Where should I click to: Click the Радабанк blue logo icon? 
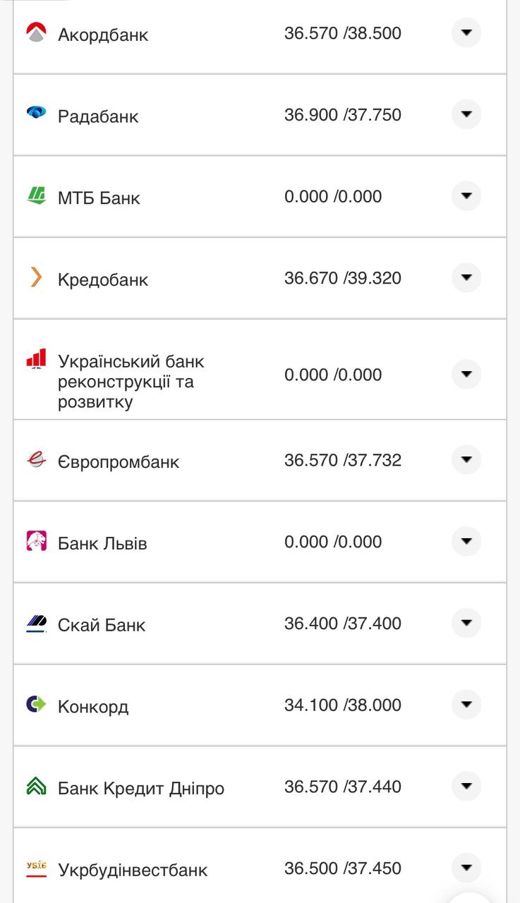(36, 112)
